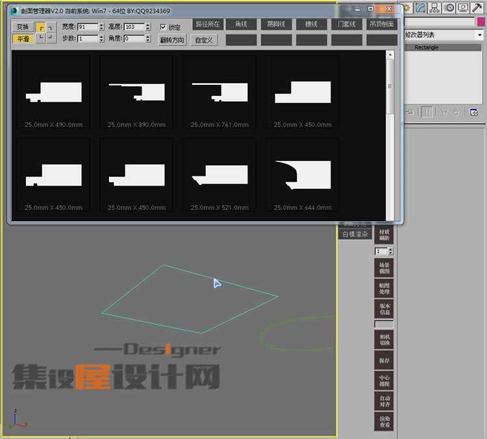Click the 翻转方向 flip direction button
The height and width of the screenshot is (439, 487).
tap(172, 40)
